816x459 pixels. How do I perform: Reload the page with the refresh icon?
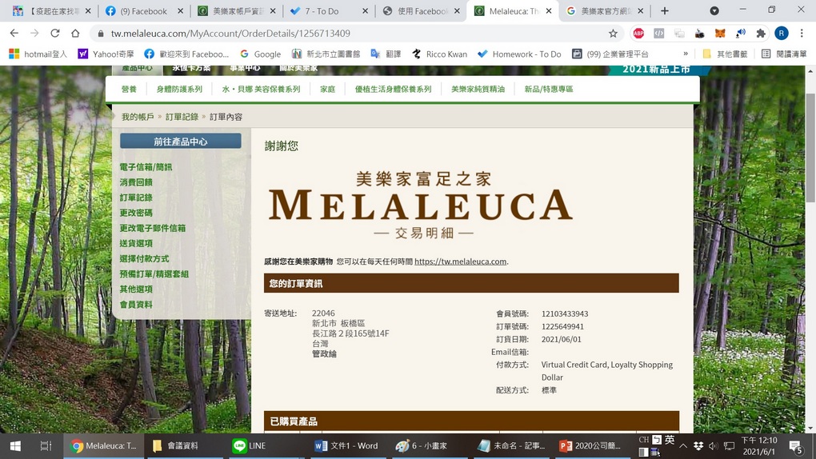[54, 34]
